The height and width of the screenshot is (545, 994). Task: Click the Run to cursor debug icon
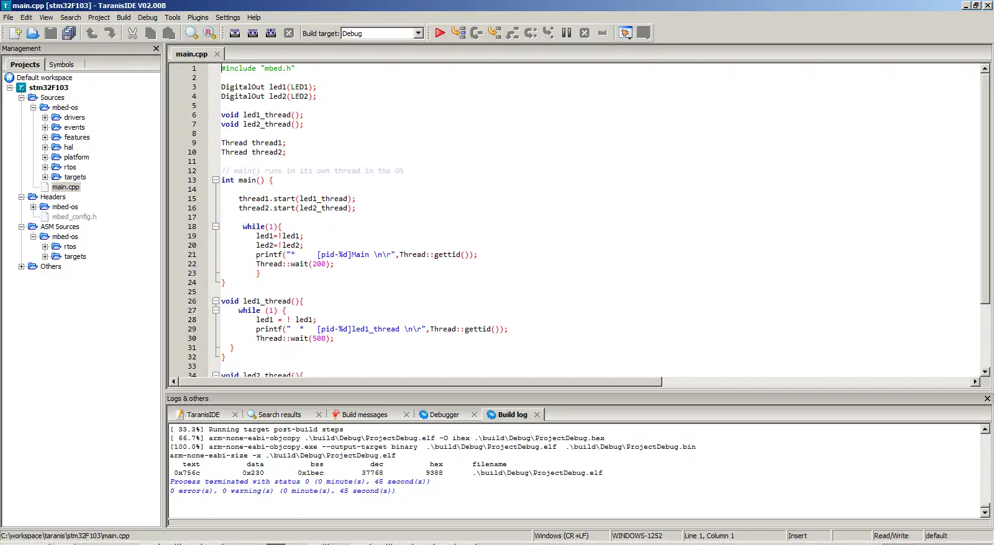coord(458,33)
